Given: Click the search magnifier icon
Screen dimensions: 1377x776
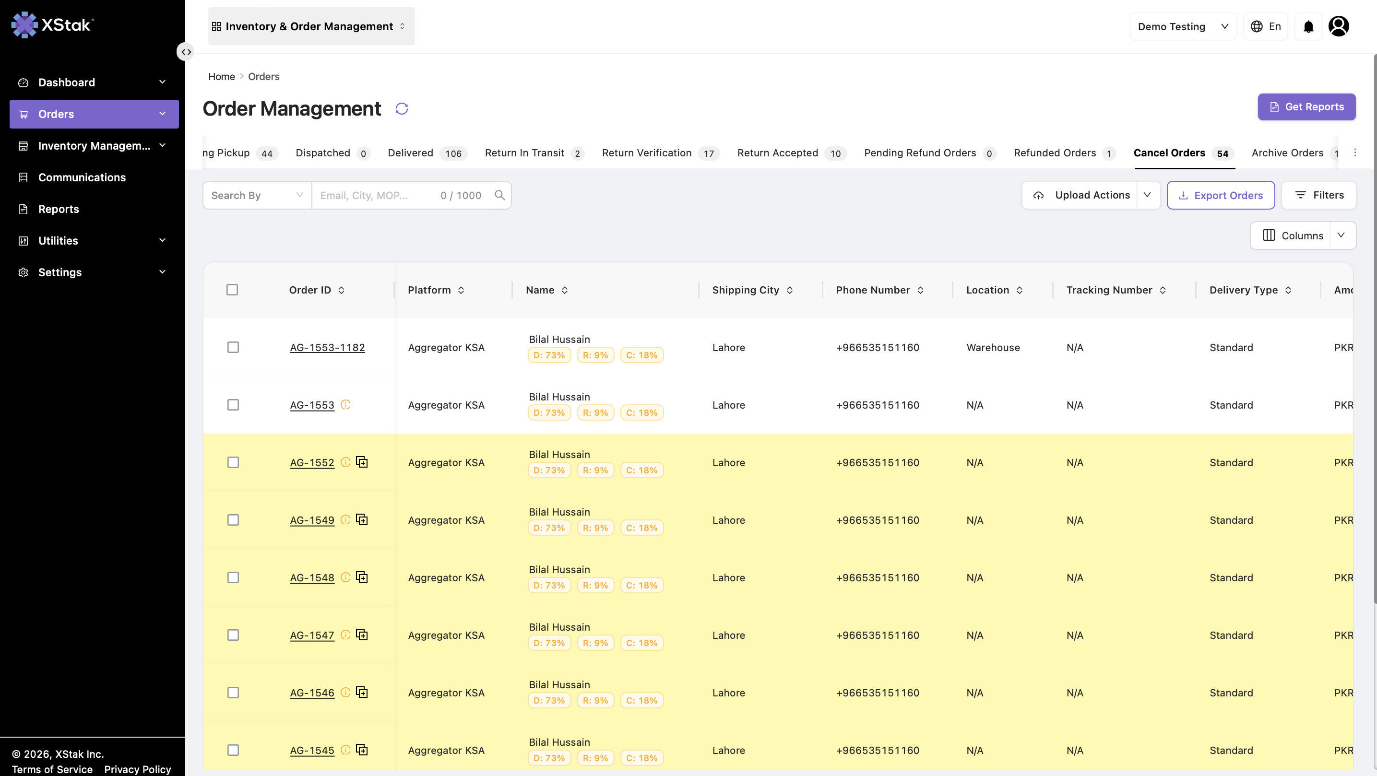Looking at the screenshot, I should 499,195.
